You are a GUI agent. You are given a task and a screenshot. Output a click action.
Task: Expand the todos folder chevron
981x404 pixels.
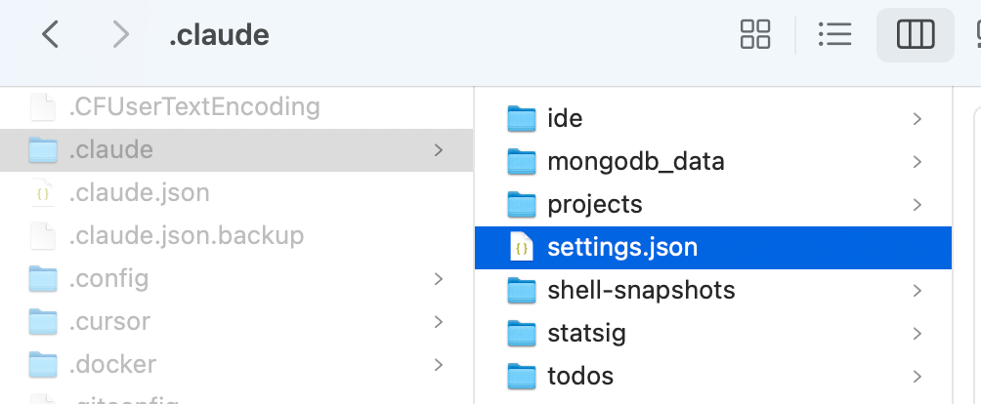[917, 376]
